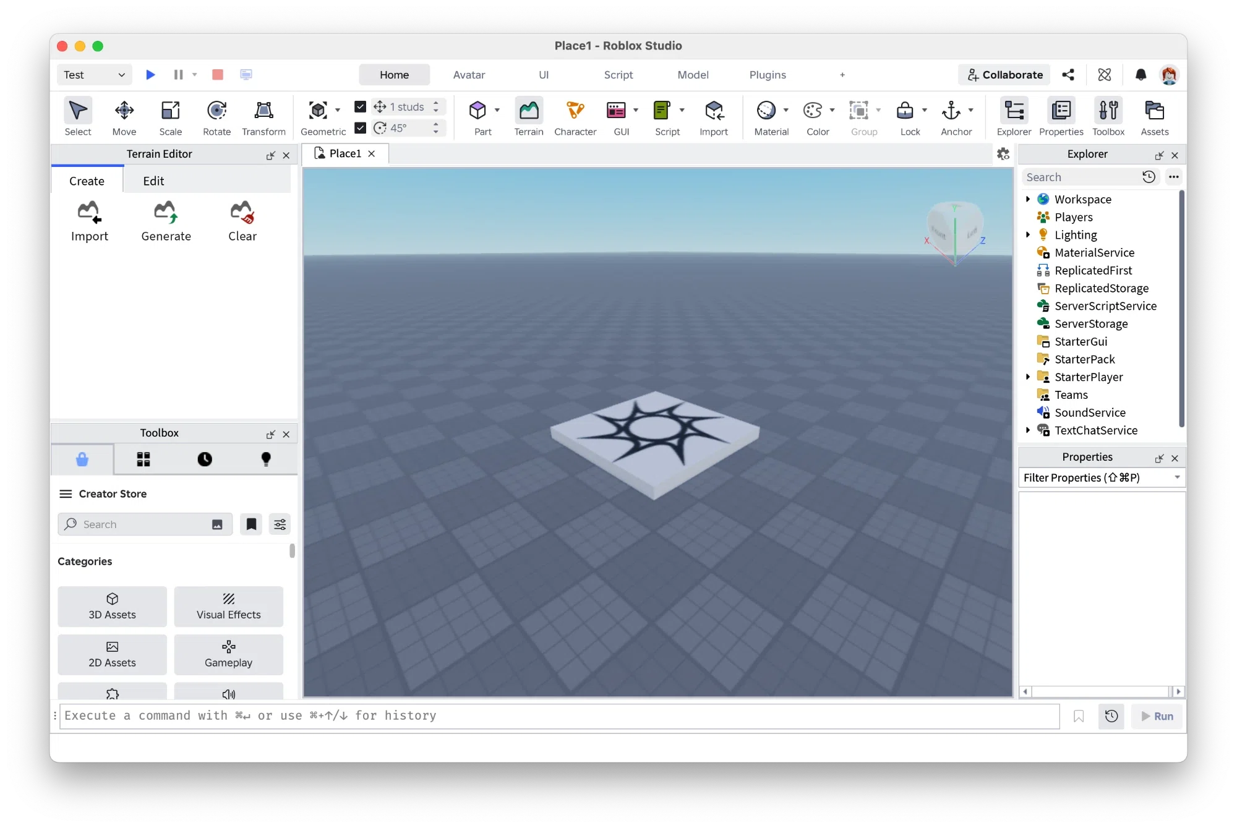Switch to the Avatar ribbon tab

[469, 75]
